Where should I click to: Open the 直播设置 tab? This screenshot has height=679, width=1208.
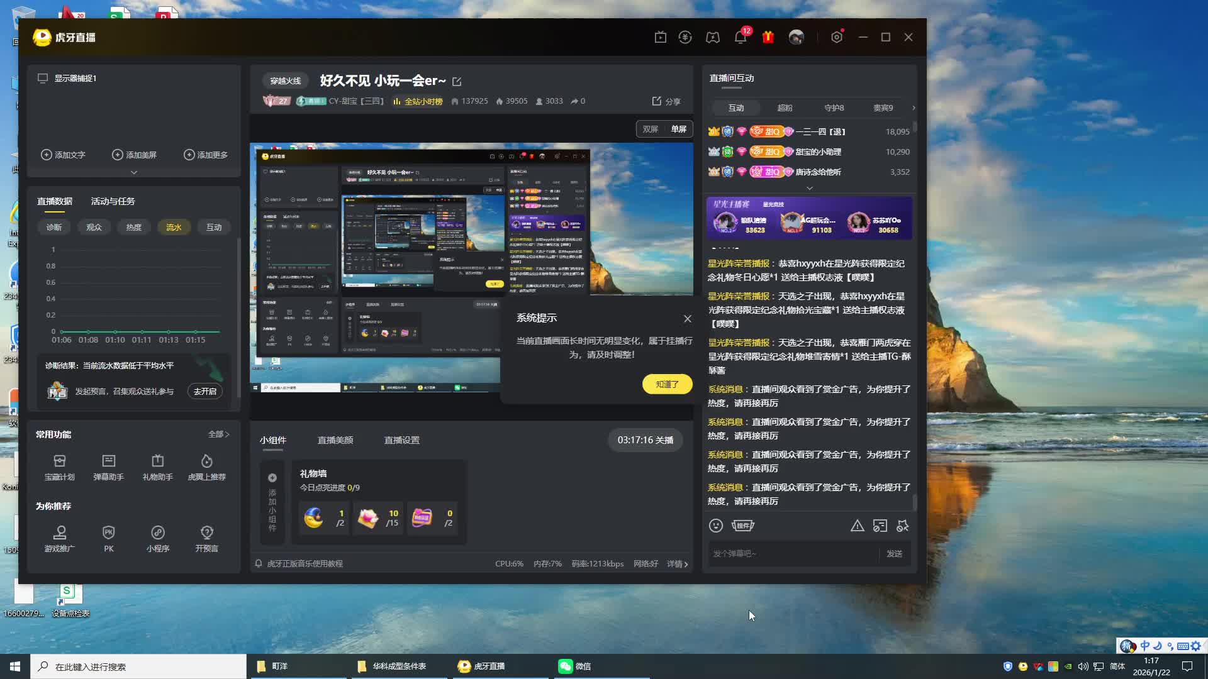coord(401,440)
